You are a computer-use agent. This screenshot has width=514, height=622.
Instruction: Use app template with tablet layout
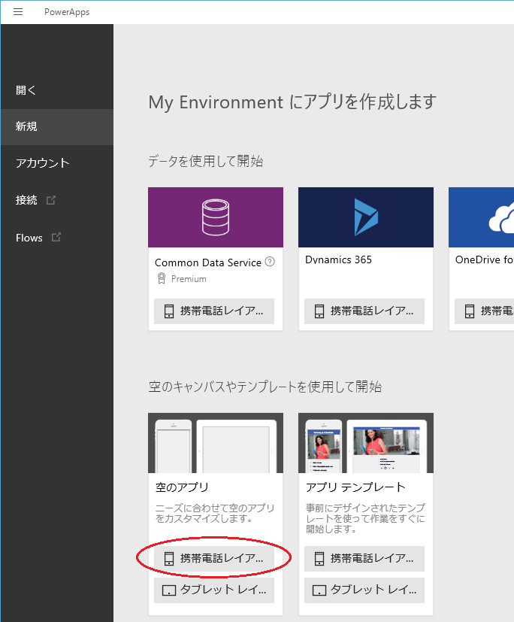[x=364, y=590]
